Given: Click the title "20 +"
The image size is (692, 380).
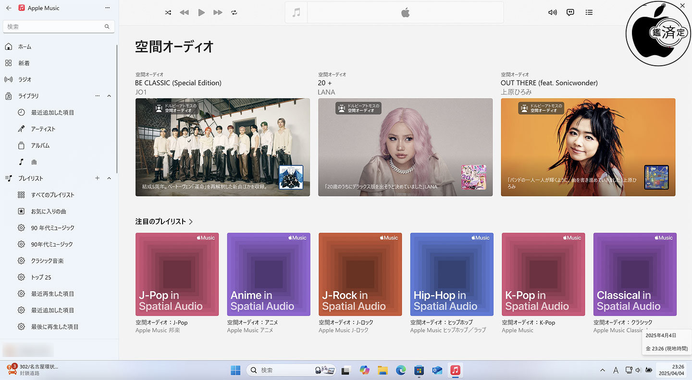Looking at the screenshot, I should point(325,83).
